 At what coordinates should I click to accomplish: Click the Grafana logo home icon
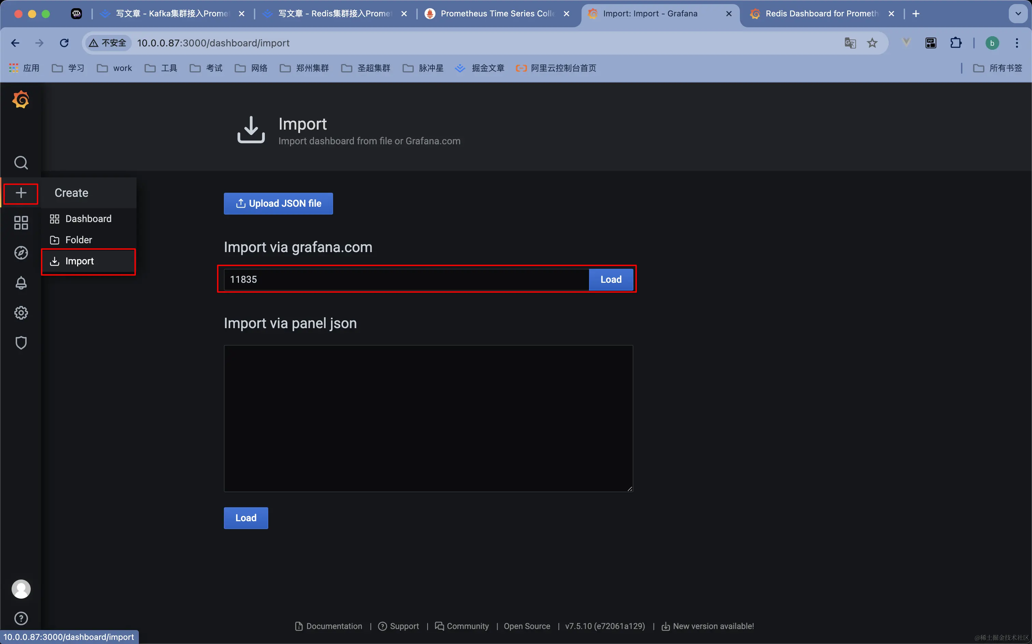[x=21, y=100]
